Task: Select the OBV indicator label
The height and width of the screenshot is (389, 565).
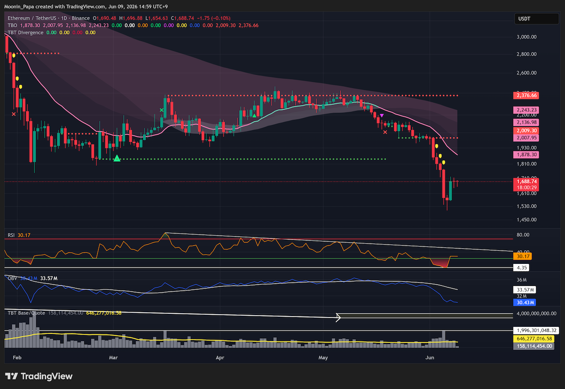Action: 12,278
